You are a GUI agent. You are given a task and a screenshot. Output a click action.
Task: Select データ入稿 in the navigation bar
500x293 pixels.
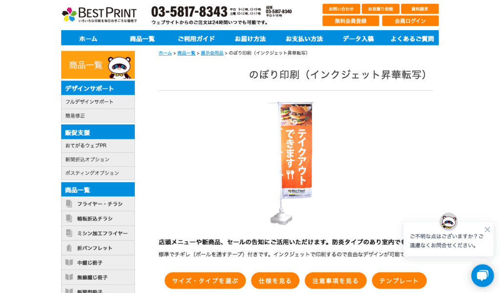coord(358,39)
